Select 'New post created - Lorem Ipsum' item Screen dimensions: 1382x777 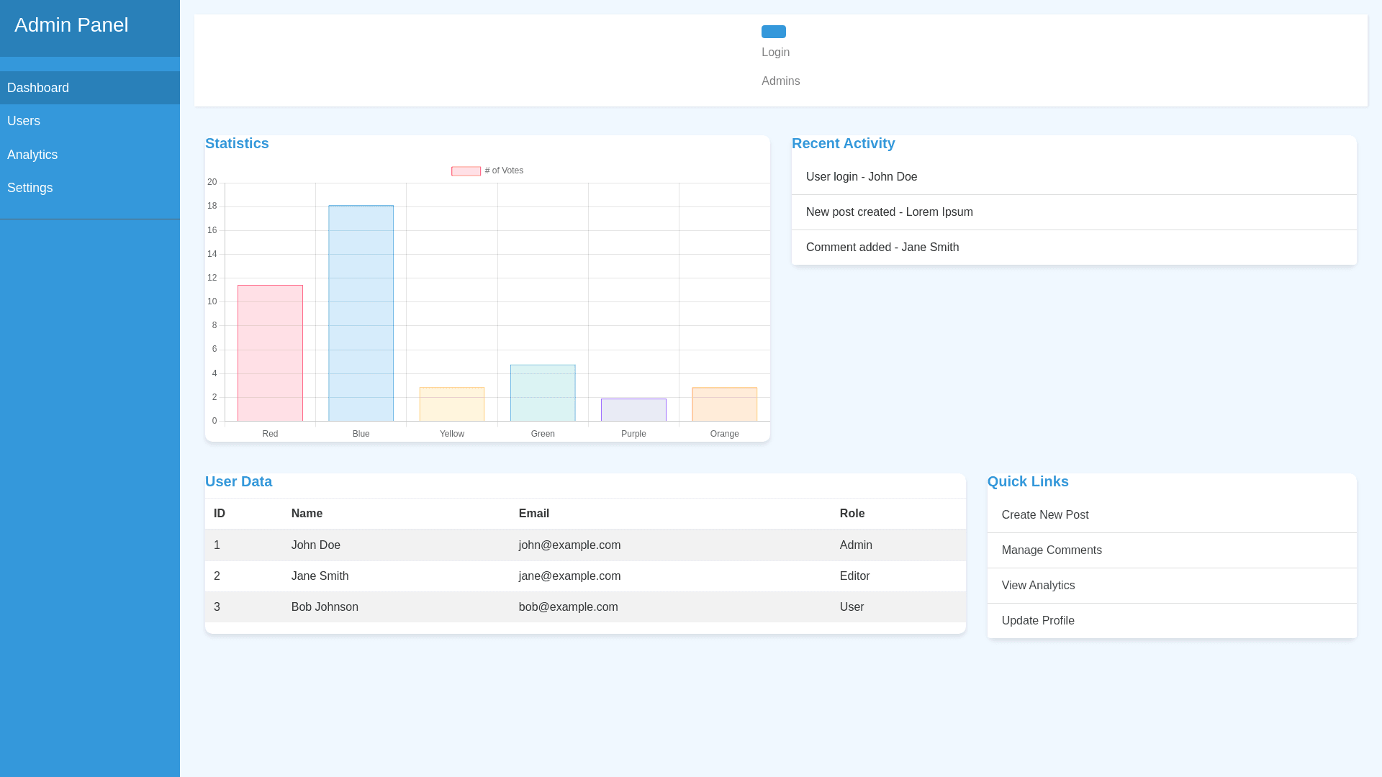[x=889, y=212]
